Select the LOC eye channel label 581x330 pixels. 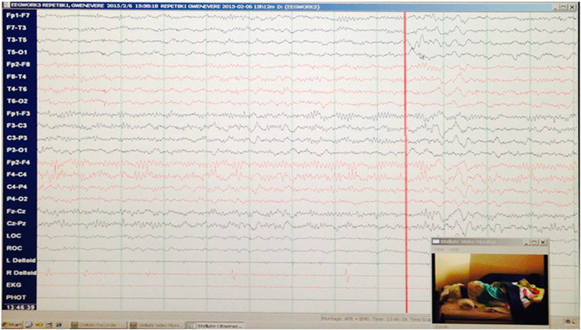coord(13,236)
